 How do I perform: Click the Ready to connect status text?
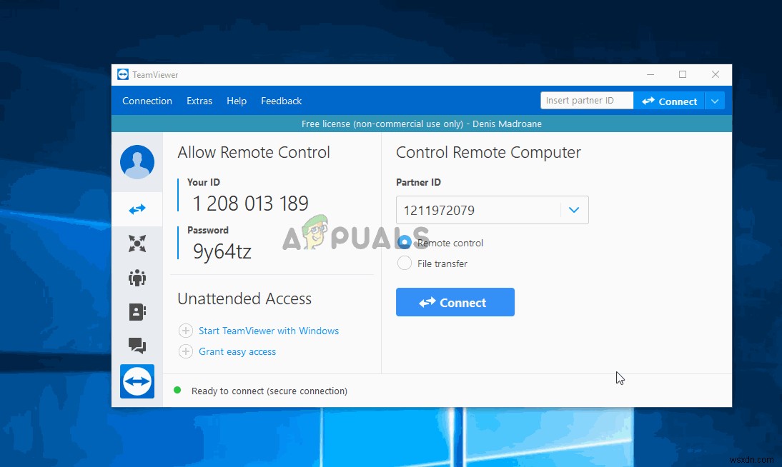point(269,391)
